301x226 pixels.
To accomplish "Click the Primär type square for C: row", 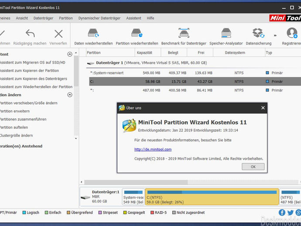I will 267,82.
